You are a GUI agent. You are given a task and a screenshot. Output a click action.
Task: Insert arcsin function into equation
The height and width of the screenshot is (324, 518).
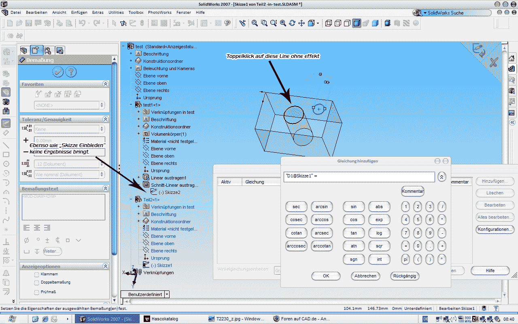(322, 207)
